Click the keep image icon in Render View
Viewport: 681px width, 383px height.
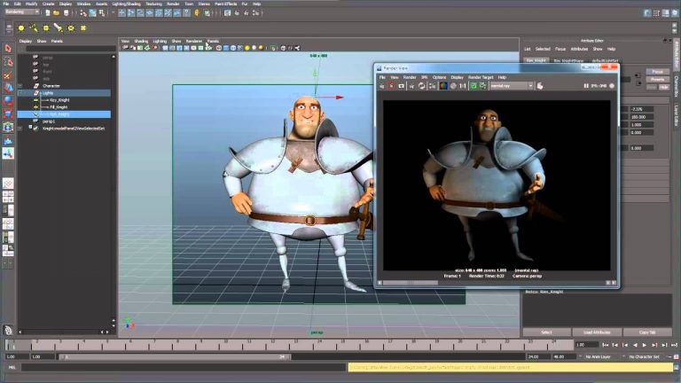[x=474, y=86]
